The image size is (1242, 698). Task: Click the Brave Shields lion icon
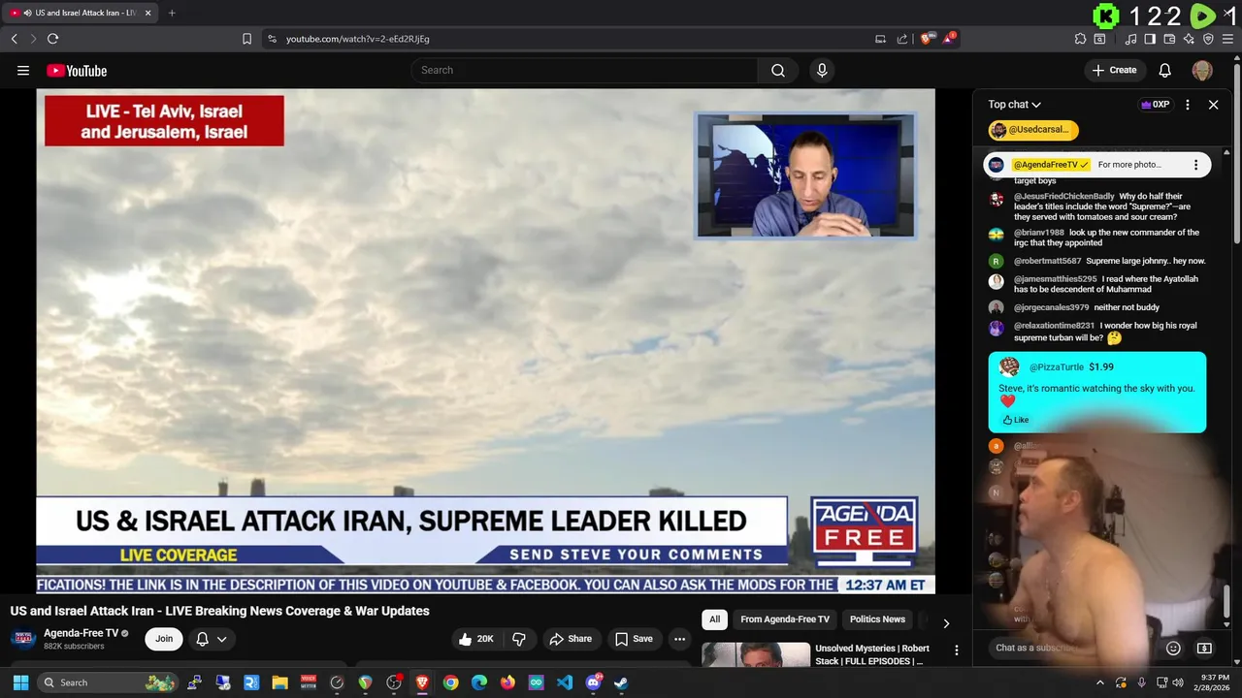pos(927,39)
